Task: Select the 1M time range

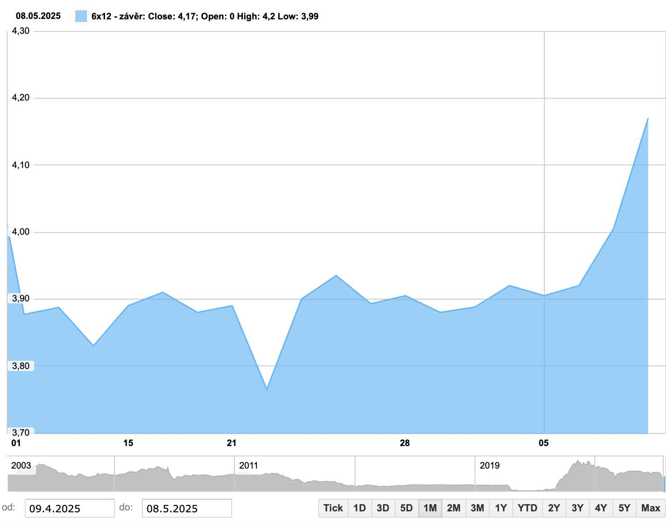Action: pyautogui.click(x=430, y=508)
